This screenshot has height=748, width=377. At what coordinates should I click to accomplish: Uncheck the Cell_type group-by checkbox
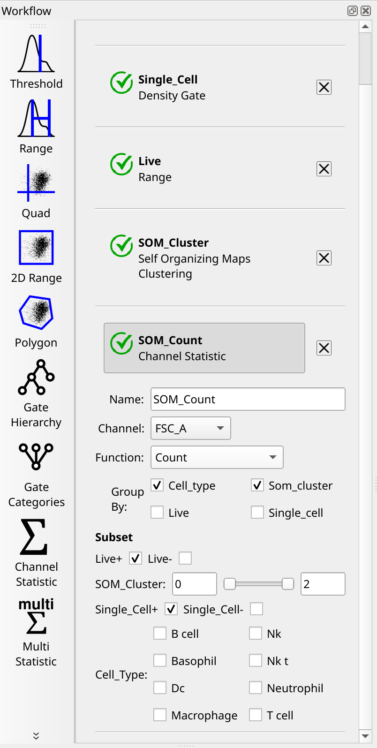pos(157,485)
